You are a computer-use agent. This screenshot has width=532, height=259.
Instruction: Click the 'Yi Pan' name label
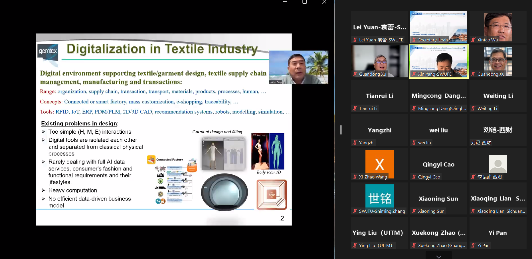tap(484, 246)
